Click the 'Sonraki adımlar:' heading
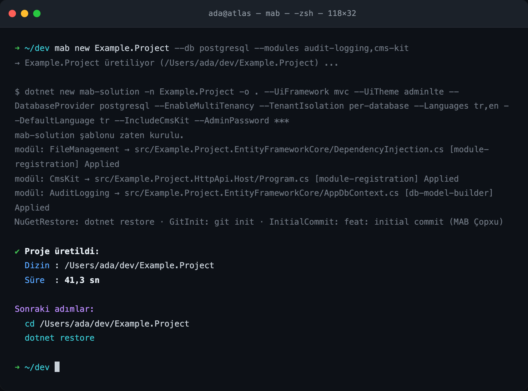 (x=54, y=309)
